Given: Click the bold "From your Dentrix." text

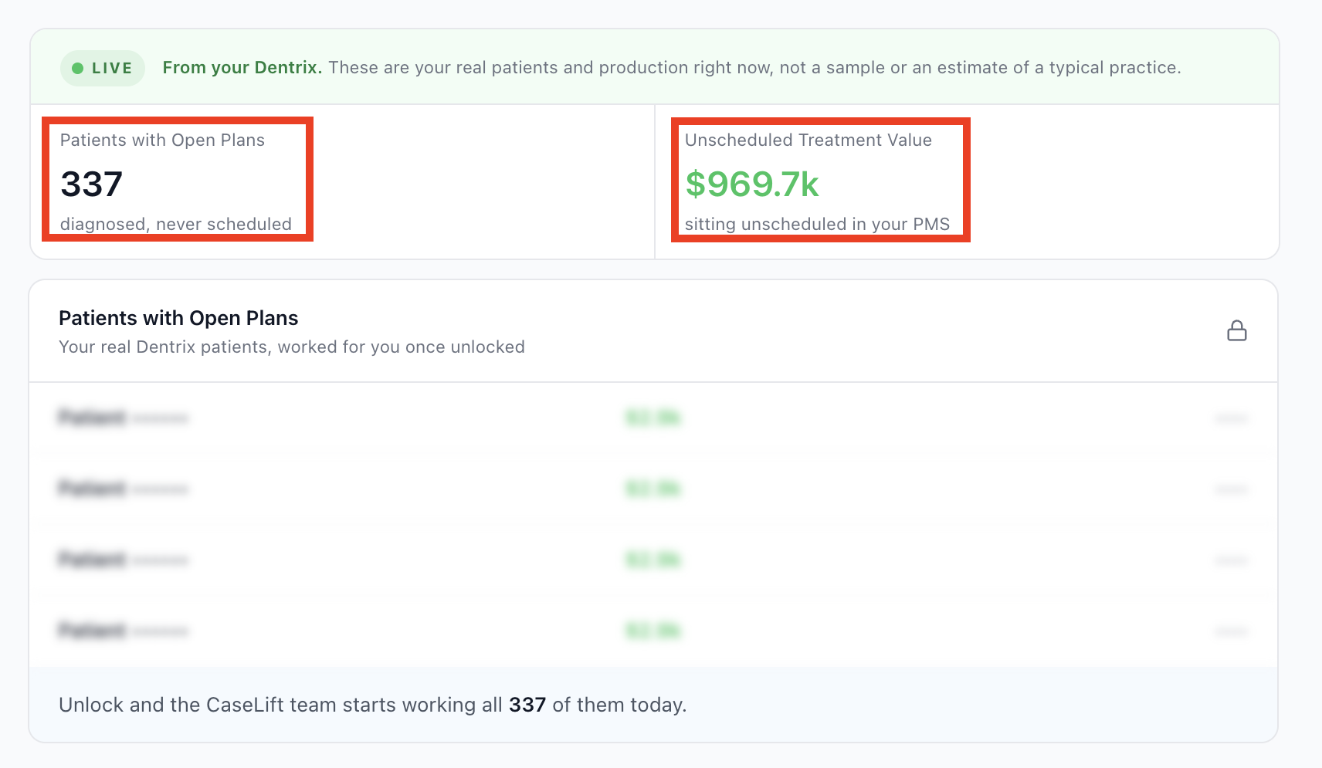Looking at the screenshot, I should pyautogui.click(x=242, y=68).
